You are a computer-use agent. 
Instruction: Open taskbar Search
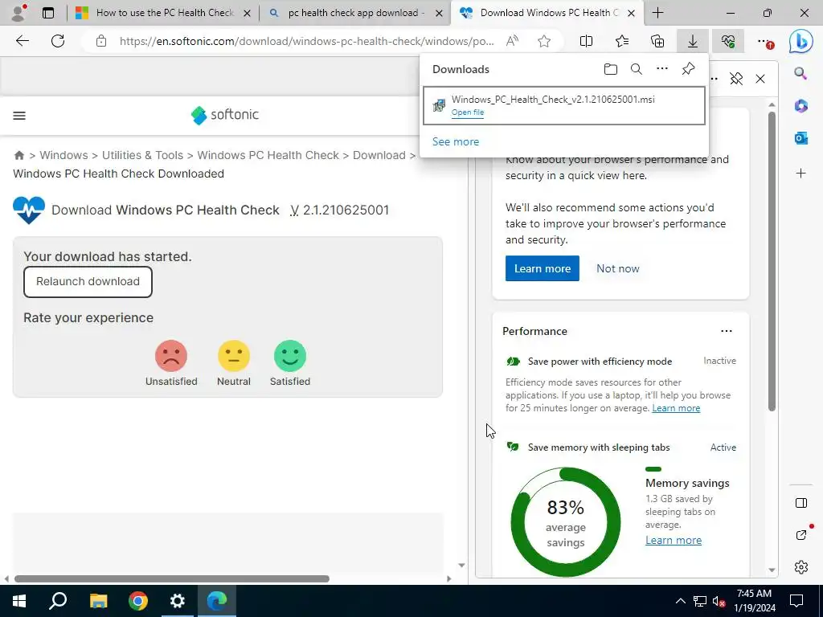pyautogui.click(x=58, y=601)
